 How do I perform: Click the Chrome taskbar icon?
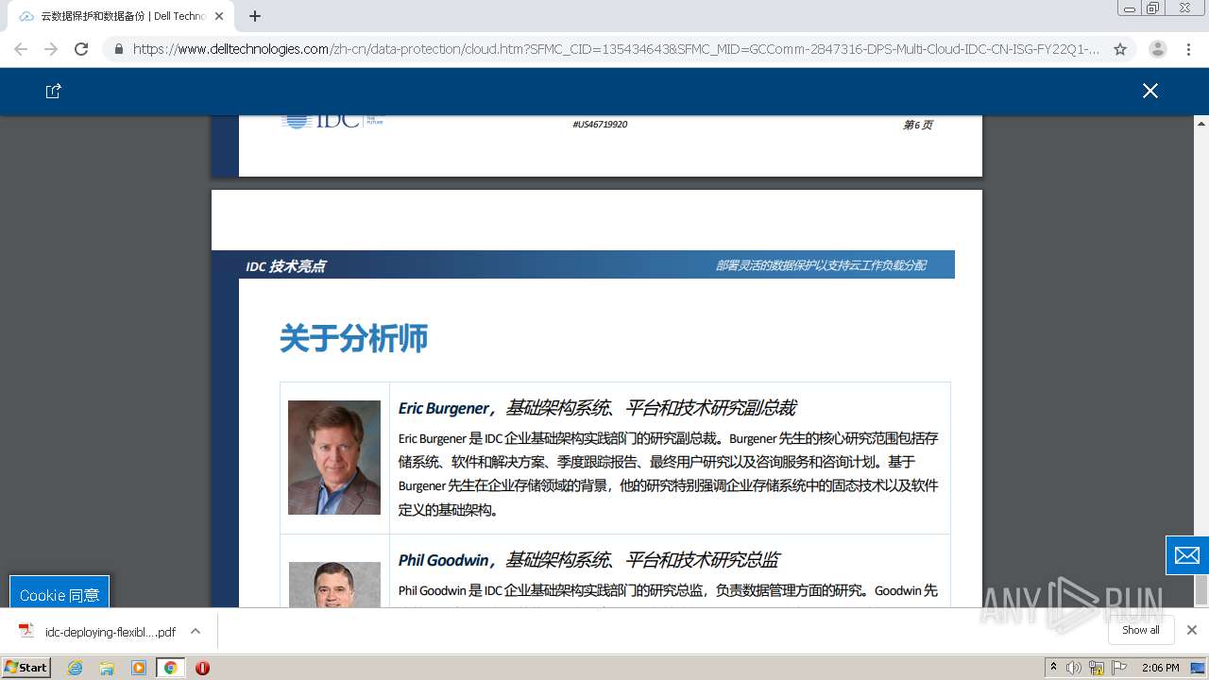170,668
